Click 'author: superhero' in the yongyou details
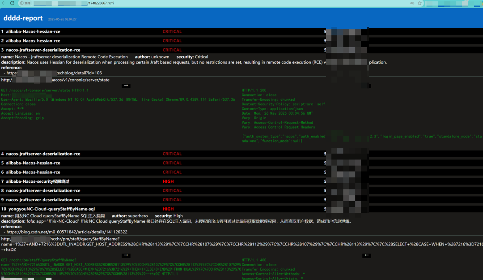 pyautogui.click(x=130, y=216)
